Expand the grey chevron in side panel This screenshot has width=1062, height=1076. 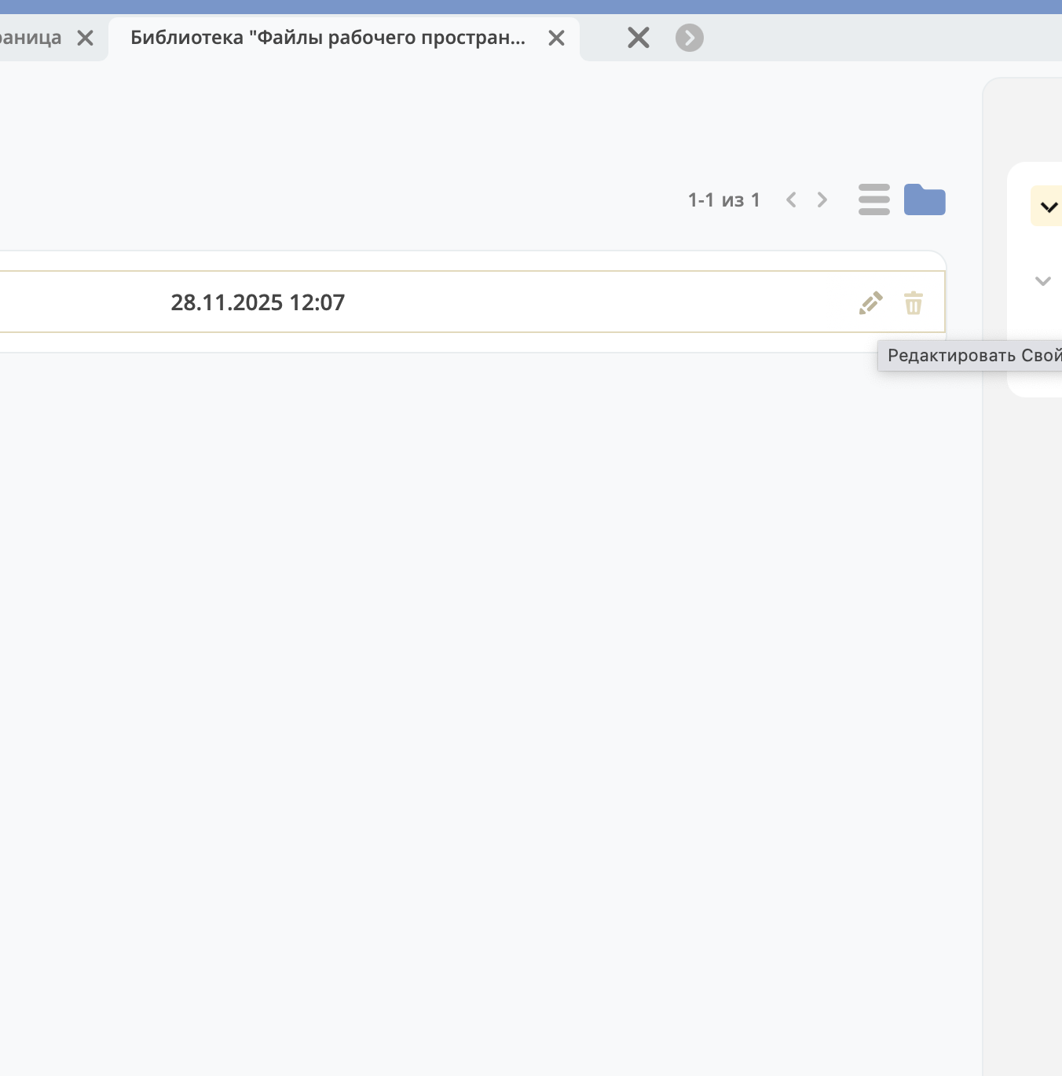tap(1042, 281)
